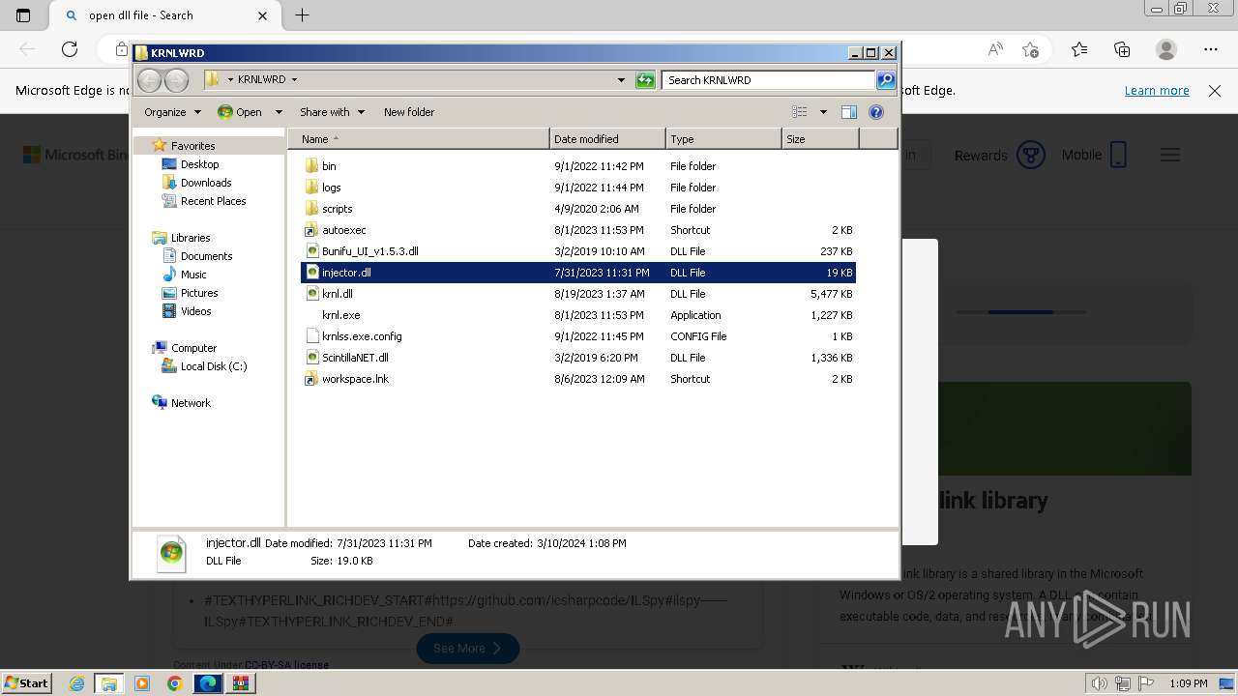Click the volume icon in tray
This screenshot has height=696, width=1238.
click(x=1098, y=683)
